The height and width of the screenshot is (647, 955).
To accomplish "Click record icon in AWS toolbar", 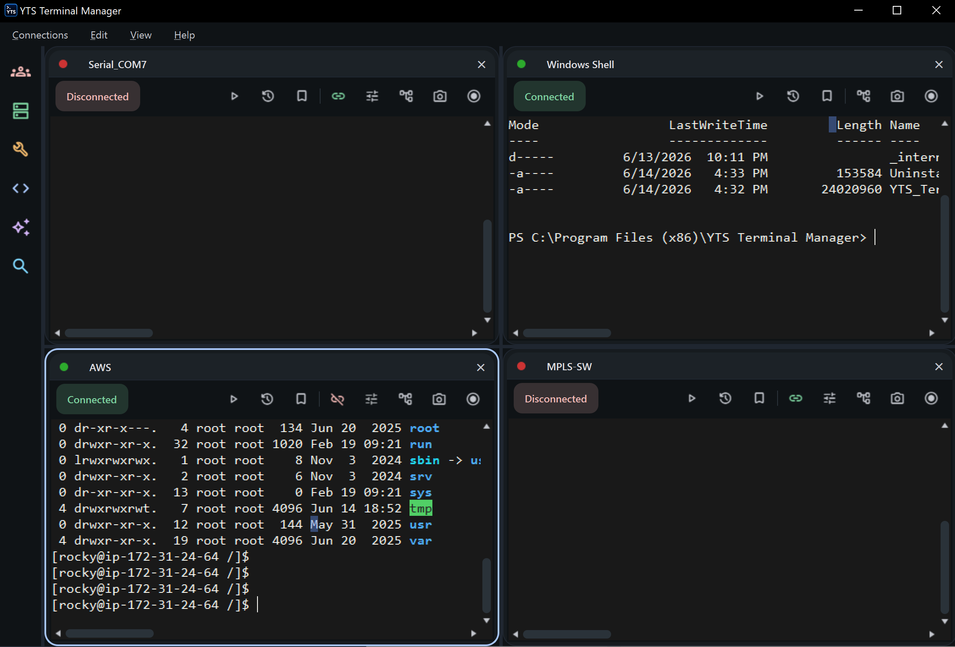I will (x=473, y=399).
